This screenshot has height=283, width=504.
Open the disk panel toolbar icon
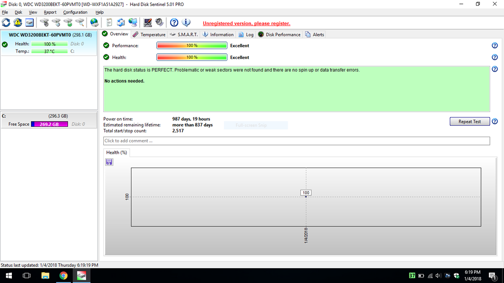point(30,23)
